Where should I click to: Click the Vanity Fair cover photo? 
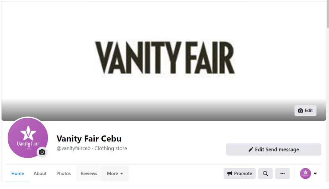point(164,61)
